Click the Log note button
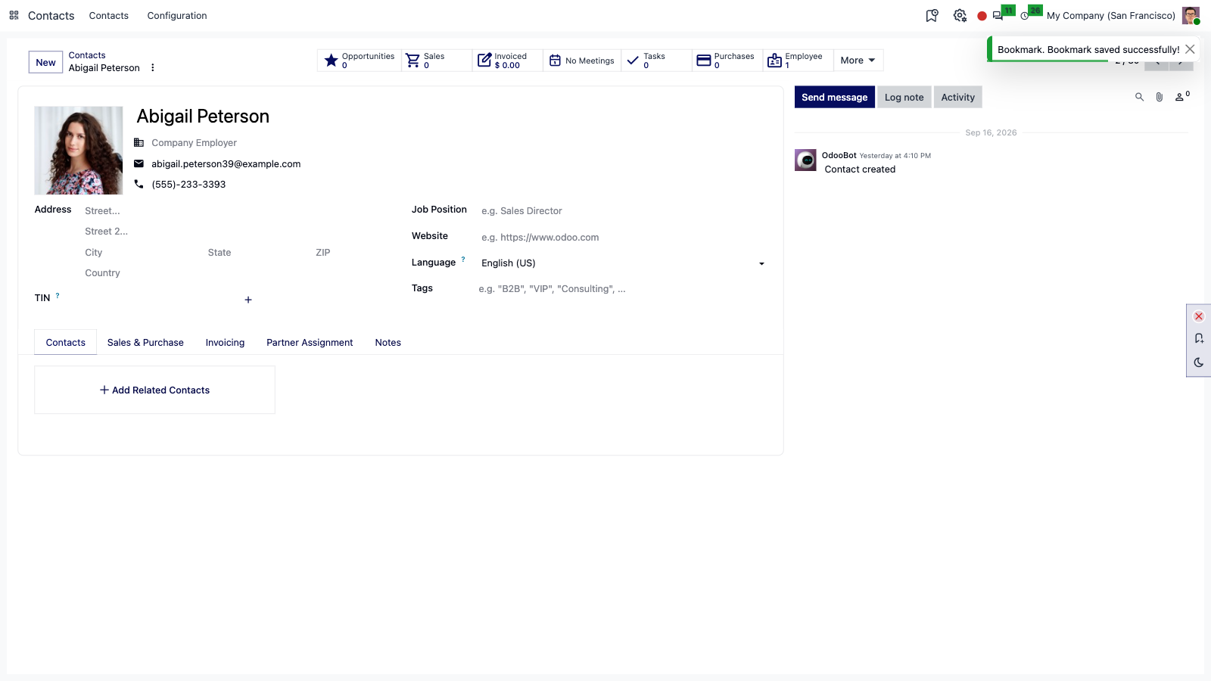 click(x=904, y=97)
